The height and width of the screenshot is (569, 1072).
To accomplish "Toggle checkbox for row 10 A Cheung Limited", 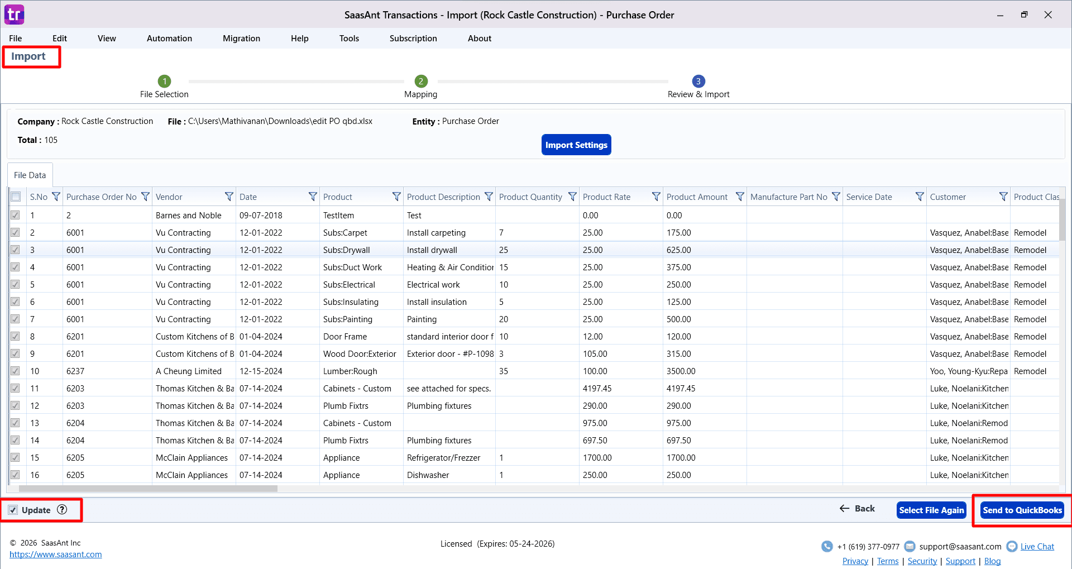I will [x=15, y=371].
